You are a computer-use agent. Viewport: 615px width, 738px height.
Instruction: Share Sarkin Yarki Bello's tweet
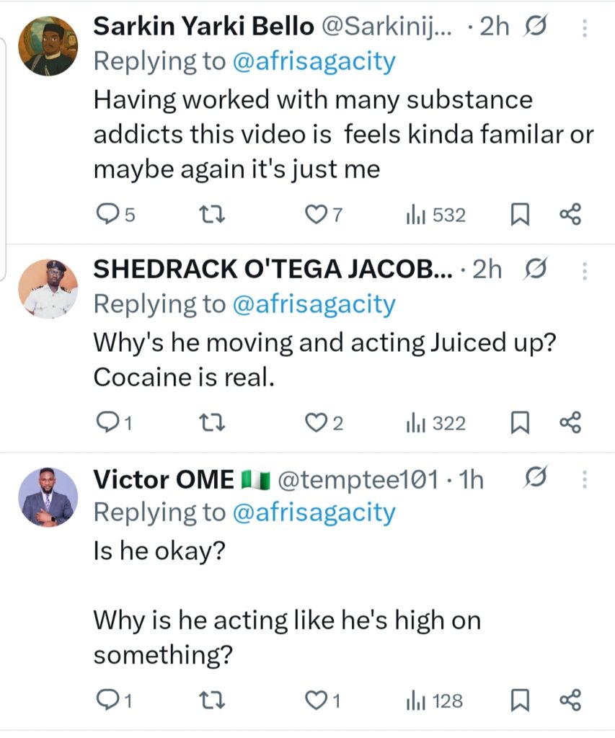click(x=570, y=214)
